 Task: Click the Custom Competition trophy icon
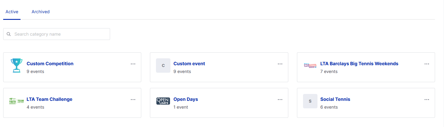pos(16,66)
